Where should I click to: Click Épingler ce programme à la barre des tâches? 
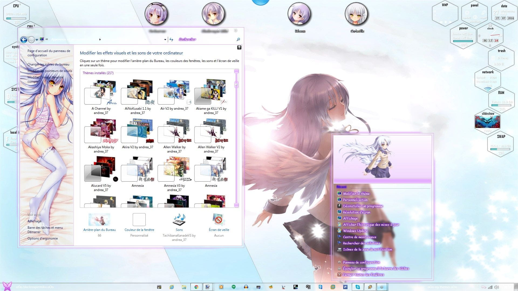tap(376, 268)
